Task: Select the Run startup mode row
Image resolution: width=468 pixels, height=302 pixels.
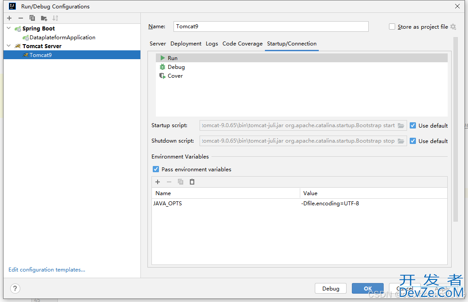Action: pos(302,58)
